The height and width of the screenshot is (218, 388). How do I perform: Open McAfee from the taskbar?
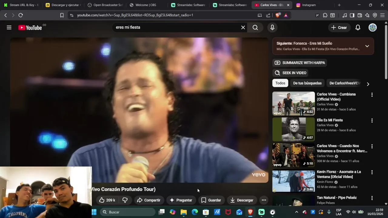coord(228,212)
